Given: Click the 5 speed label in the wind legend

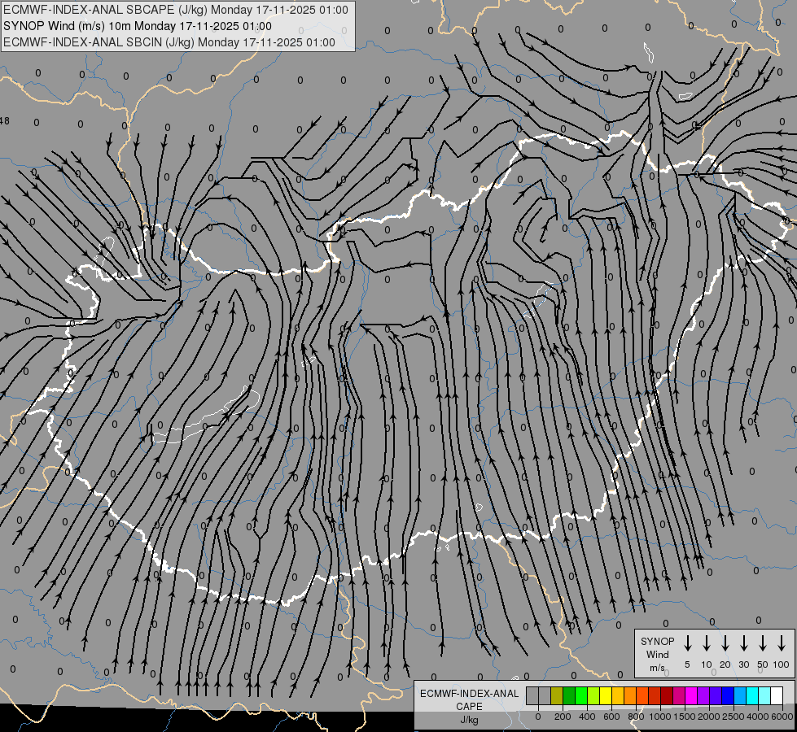Looking at the screenshot, I should (x=687, y=664).
